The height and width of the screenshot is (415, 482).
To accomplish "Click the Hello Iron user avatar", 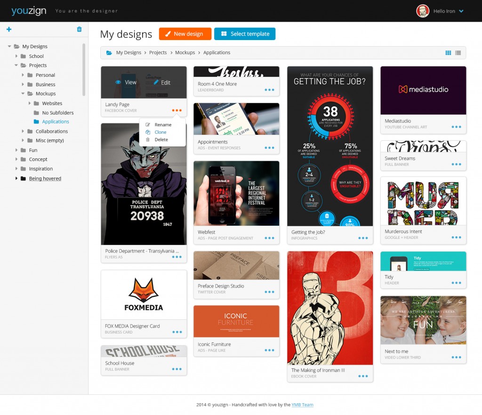I will pyautogui.click(x=422, y=10).
